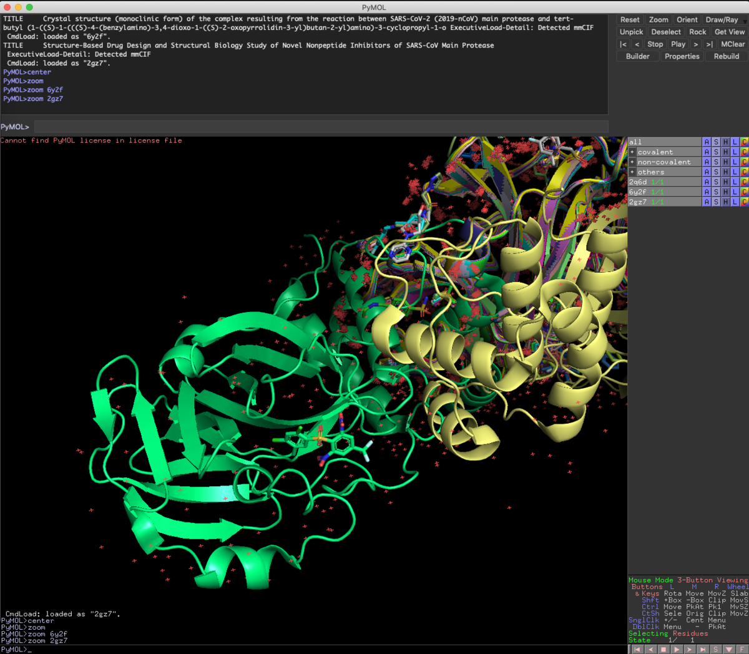749x654 pixels.
Task: Click MClear button
Action: [x=732, y=44]
